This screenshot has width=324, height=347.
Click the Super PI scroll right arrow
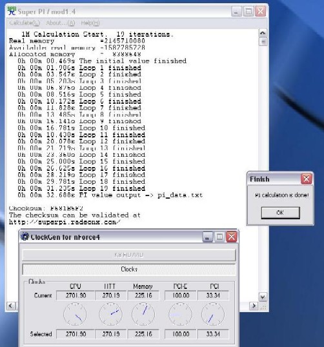coord(254,306)
